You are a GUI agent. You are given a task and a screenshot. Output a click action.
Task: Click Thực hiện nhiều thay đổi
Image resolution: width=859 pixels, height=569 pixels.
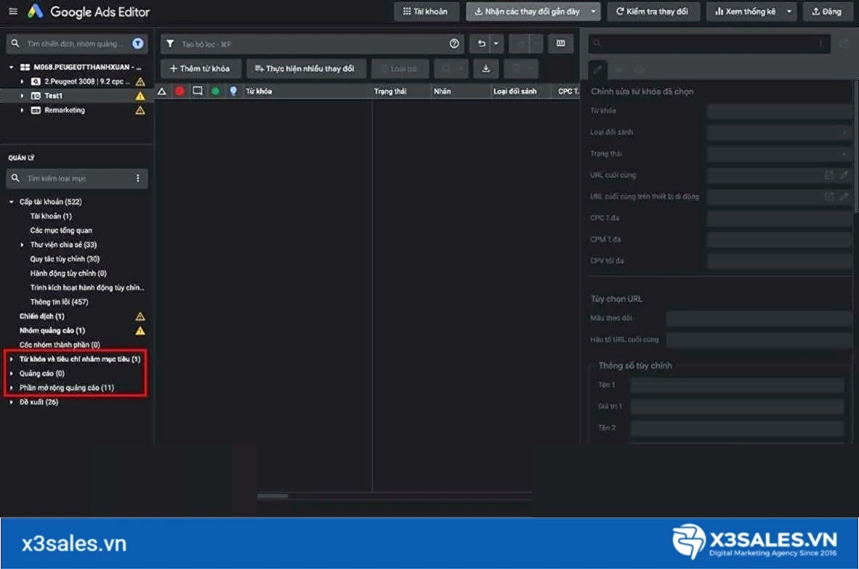(x=305, y=68)
